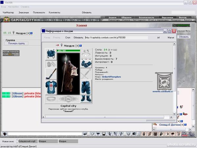Click the chat message input field
This screenshot has height=148, width=197.
click(x=45, y=134)
